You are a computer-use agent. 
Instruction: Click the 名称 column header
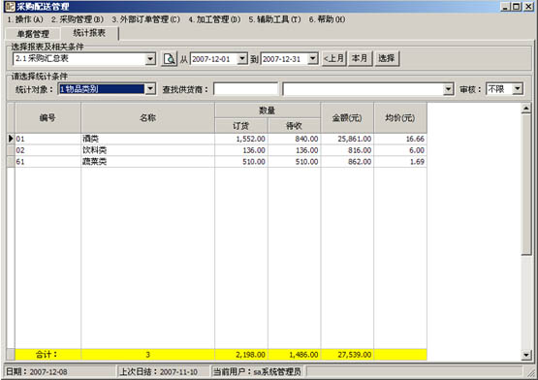coord(148,117)
